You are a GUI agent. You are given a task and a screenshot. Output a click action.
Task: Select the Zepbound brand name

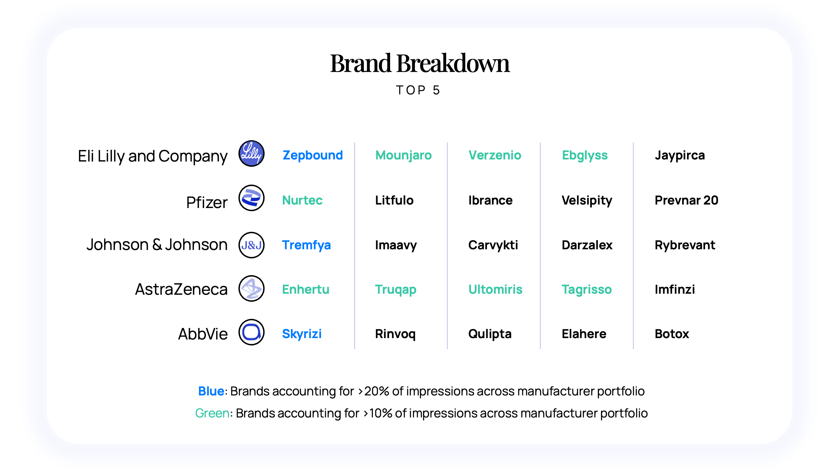(x=313, y=155)
